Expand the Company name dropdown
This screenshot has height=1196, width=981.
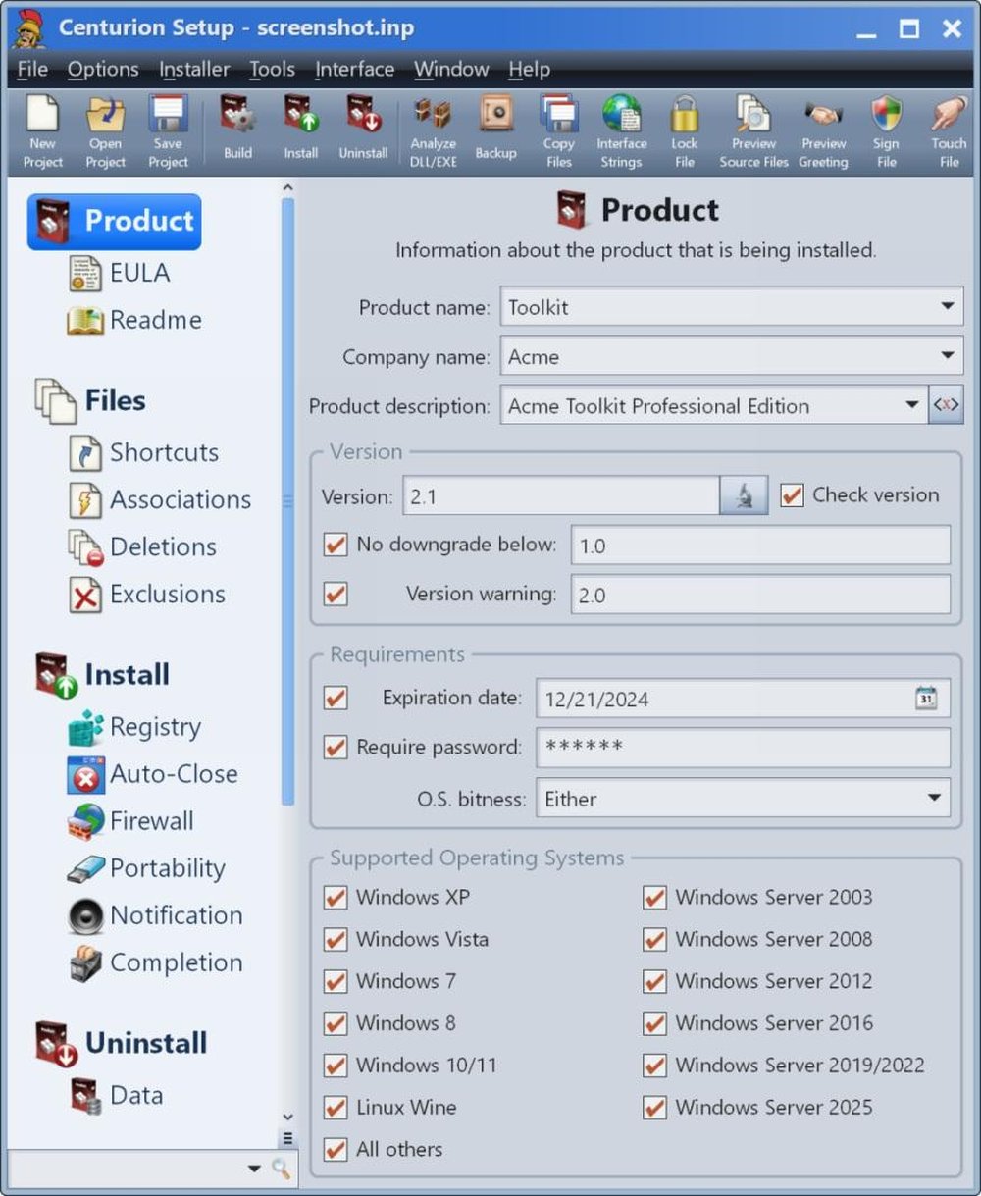point(947,356)
